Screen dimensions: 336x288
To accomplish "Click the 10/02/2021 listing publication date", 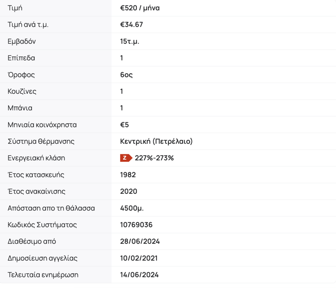I will coord(139,258).
